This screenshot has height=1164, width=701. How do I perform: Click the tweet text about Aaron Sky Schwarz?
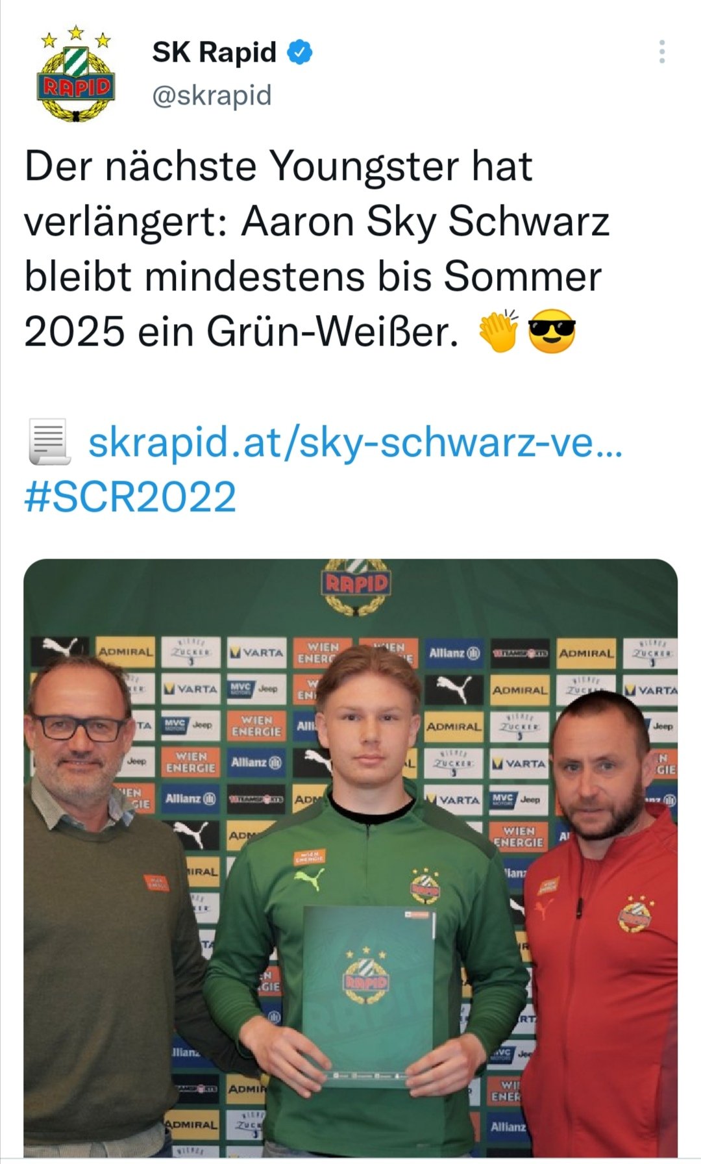[317, 249]
